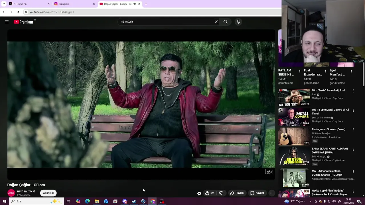Open File Explorer from the taskbar
Image resolution: width=365 pixels, height=205 pixels.
[97, 201]
